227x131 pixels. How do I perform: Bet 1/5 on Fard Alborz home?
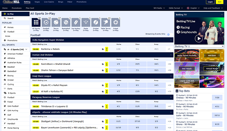click(x=118, y=64)
